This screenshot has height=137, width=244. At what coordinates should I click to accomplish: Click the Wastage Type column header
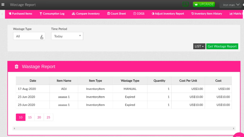click(x=130, y=81)
